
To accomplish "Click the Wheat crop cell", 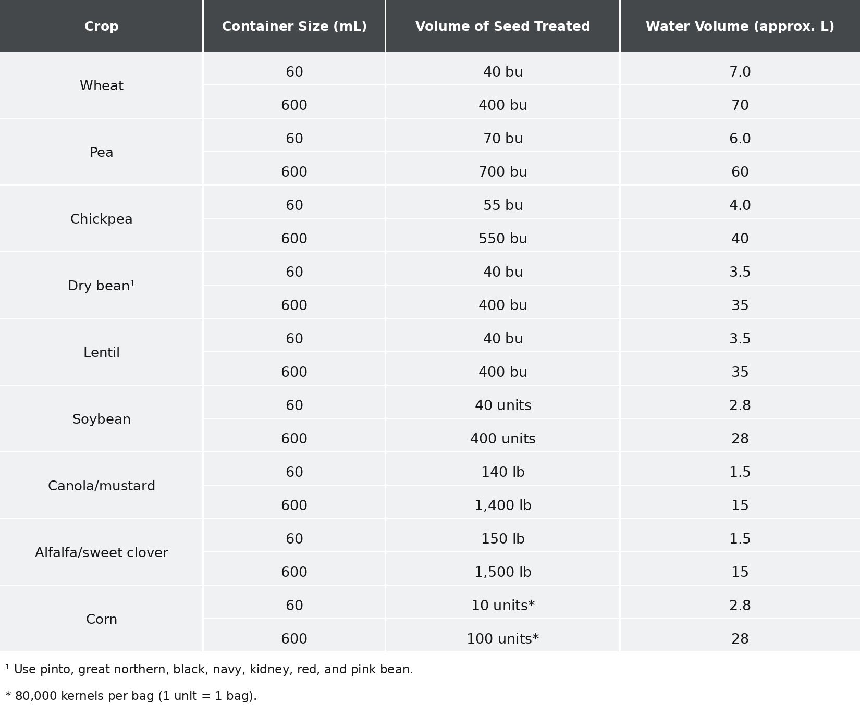I will 101,85.
